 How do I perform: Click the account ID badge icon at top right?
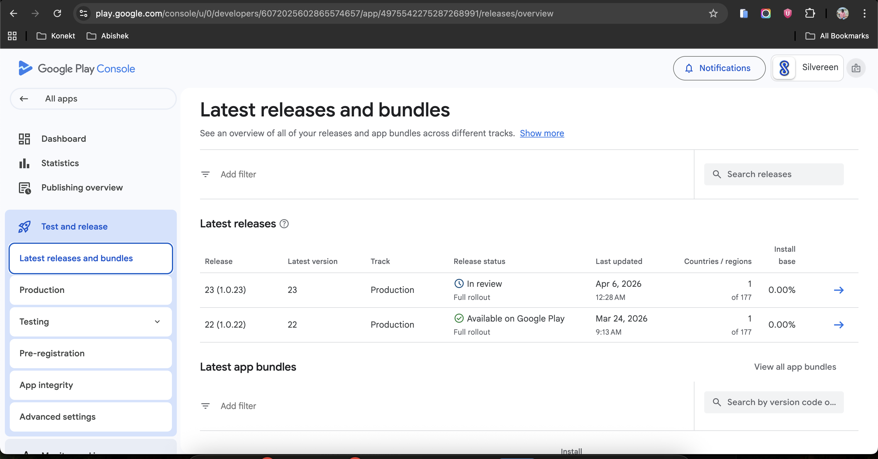click(x=856, y=68)
